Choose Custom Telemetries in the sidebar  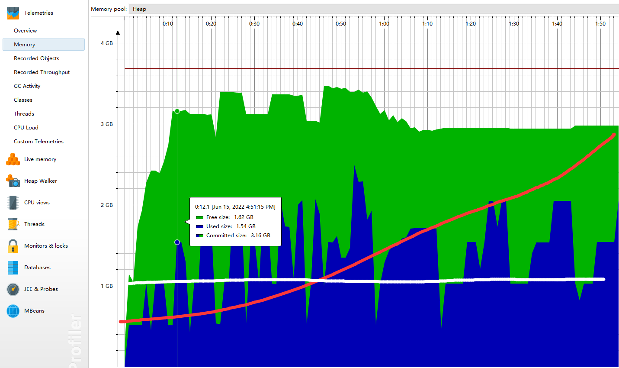coord(38,142)
